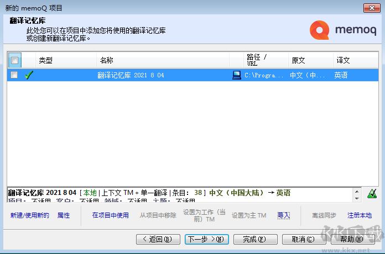Click 从项目中移除 link

pyautogui.click(x=158, y=215)
